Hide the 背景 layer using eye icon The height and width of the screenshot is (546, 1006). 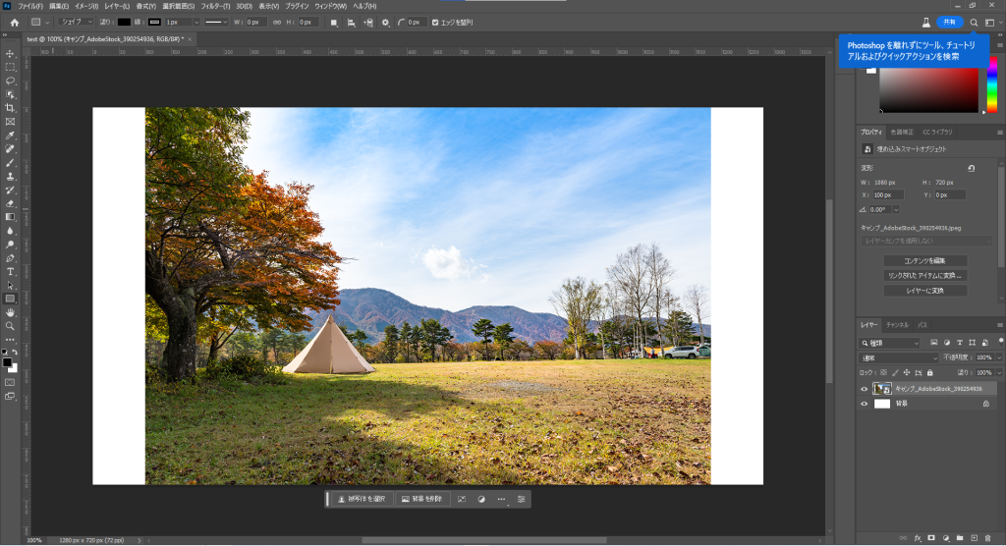coord(865,404)
